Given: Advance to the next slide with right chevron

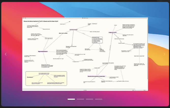Looking at the screenshot, I should pos(164,54).
